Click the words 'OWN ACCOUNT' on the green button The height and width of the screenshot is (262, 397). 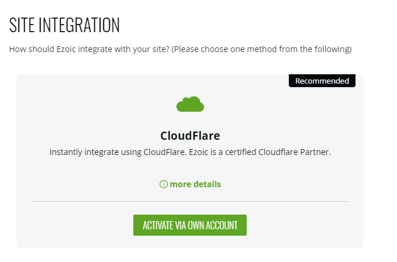point(213,226)
